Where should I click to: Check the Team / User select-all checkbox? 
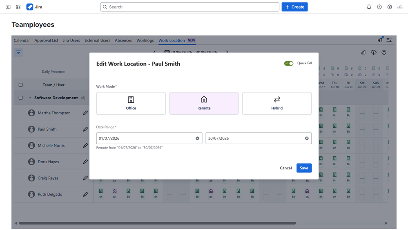coord(20,85)
